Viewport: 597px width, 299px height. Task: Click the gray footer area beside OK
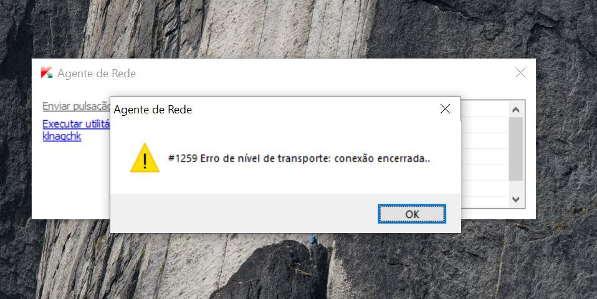244,213
